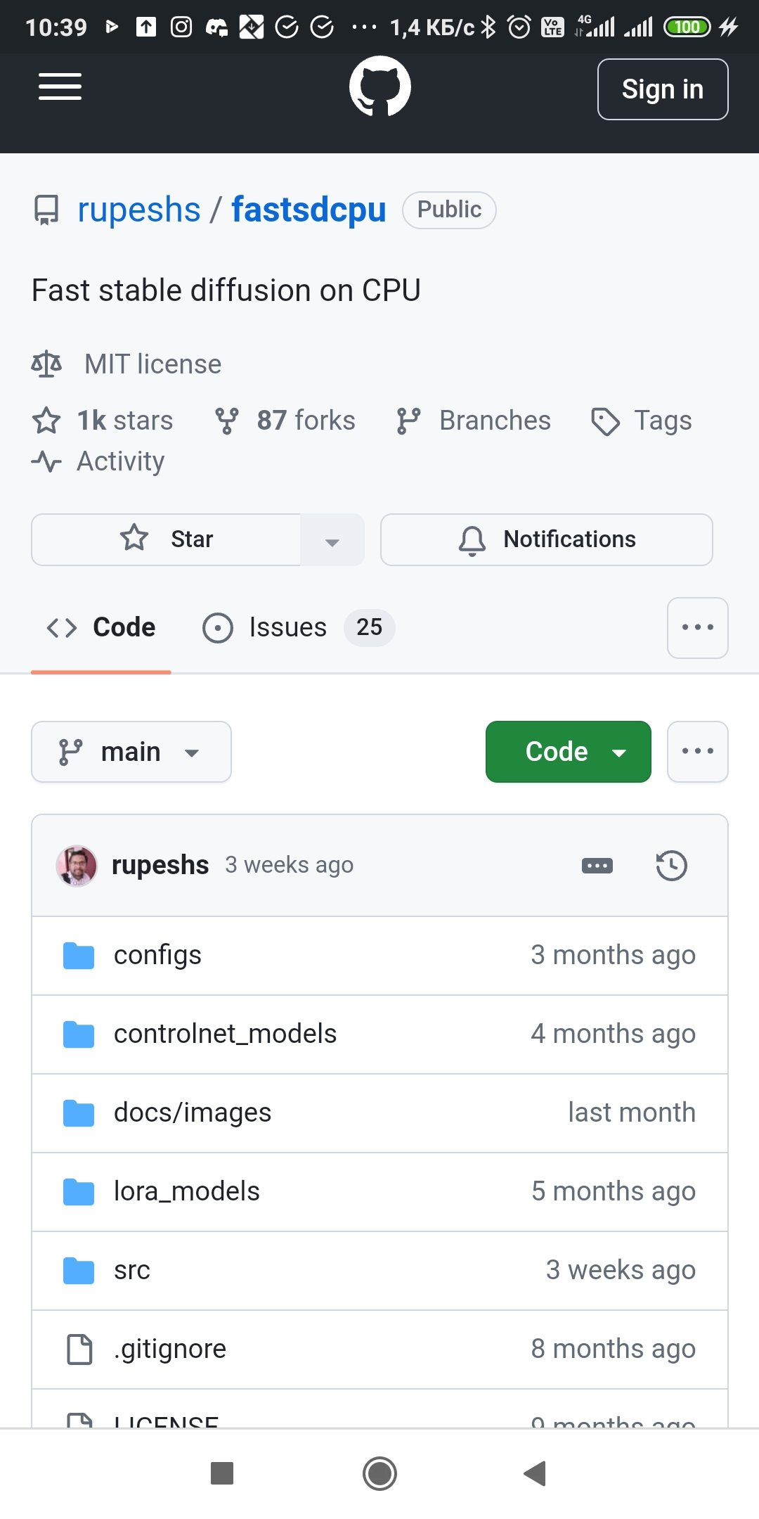Click the Public visibility label
The image size is (759, 1519).
450,210
